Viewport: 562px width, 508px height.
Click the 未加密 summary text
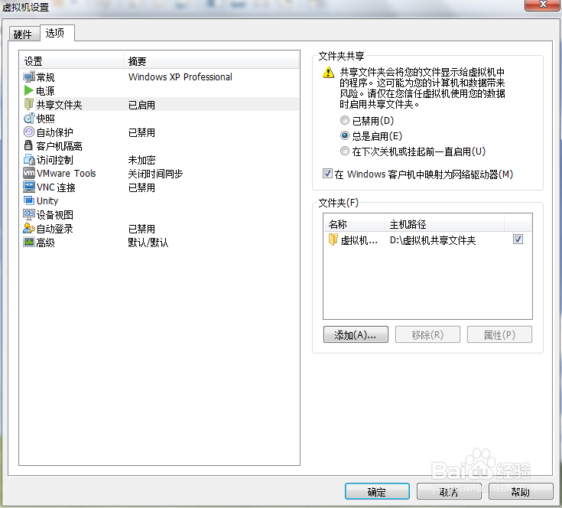[x=142, y=160]
